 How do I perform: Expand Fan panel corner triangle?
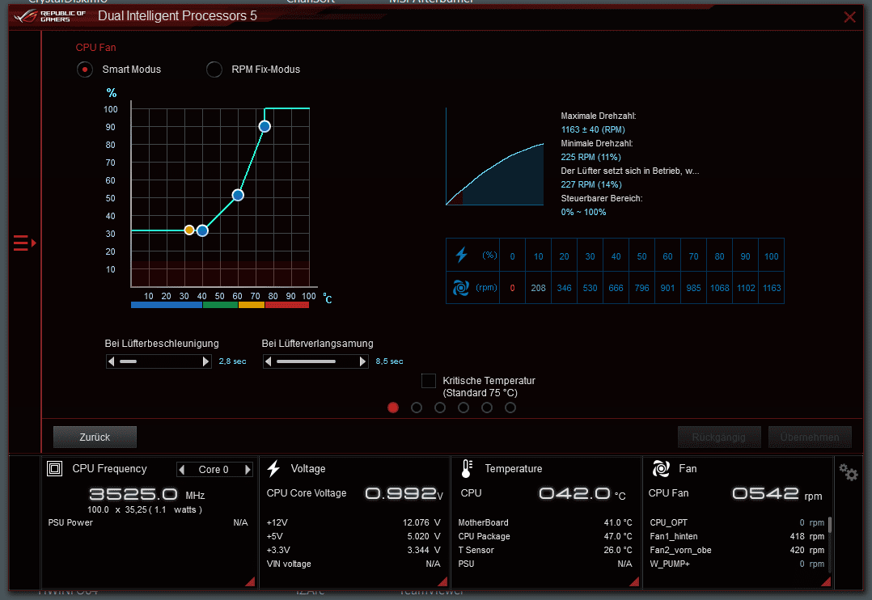(827, 582)
